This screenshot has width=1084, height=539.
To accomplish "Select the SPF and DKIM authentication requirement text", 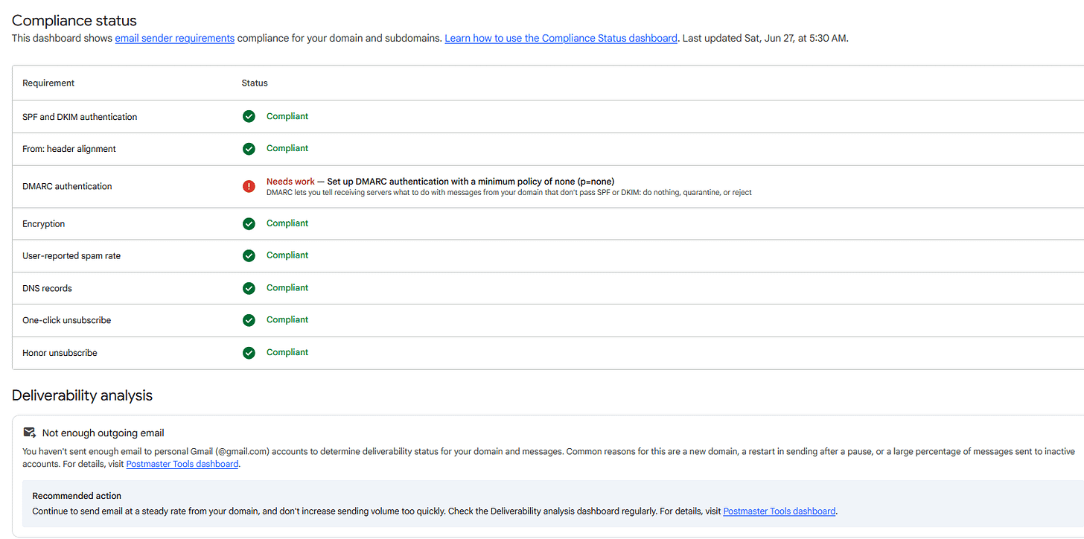I will coord(80,117).
